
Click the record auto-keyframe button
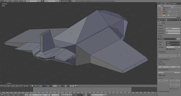[86, 95]
